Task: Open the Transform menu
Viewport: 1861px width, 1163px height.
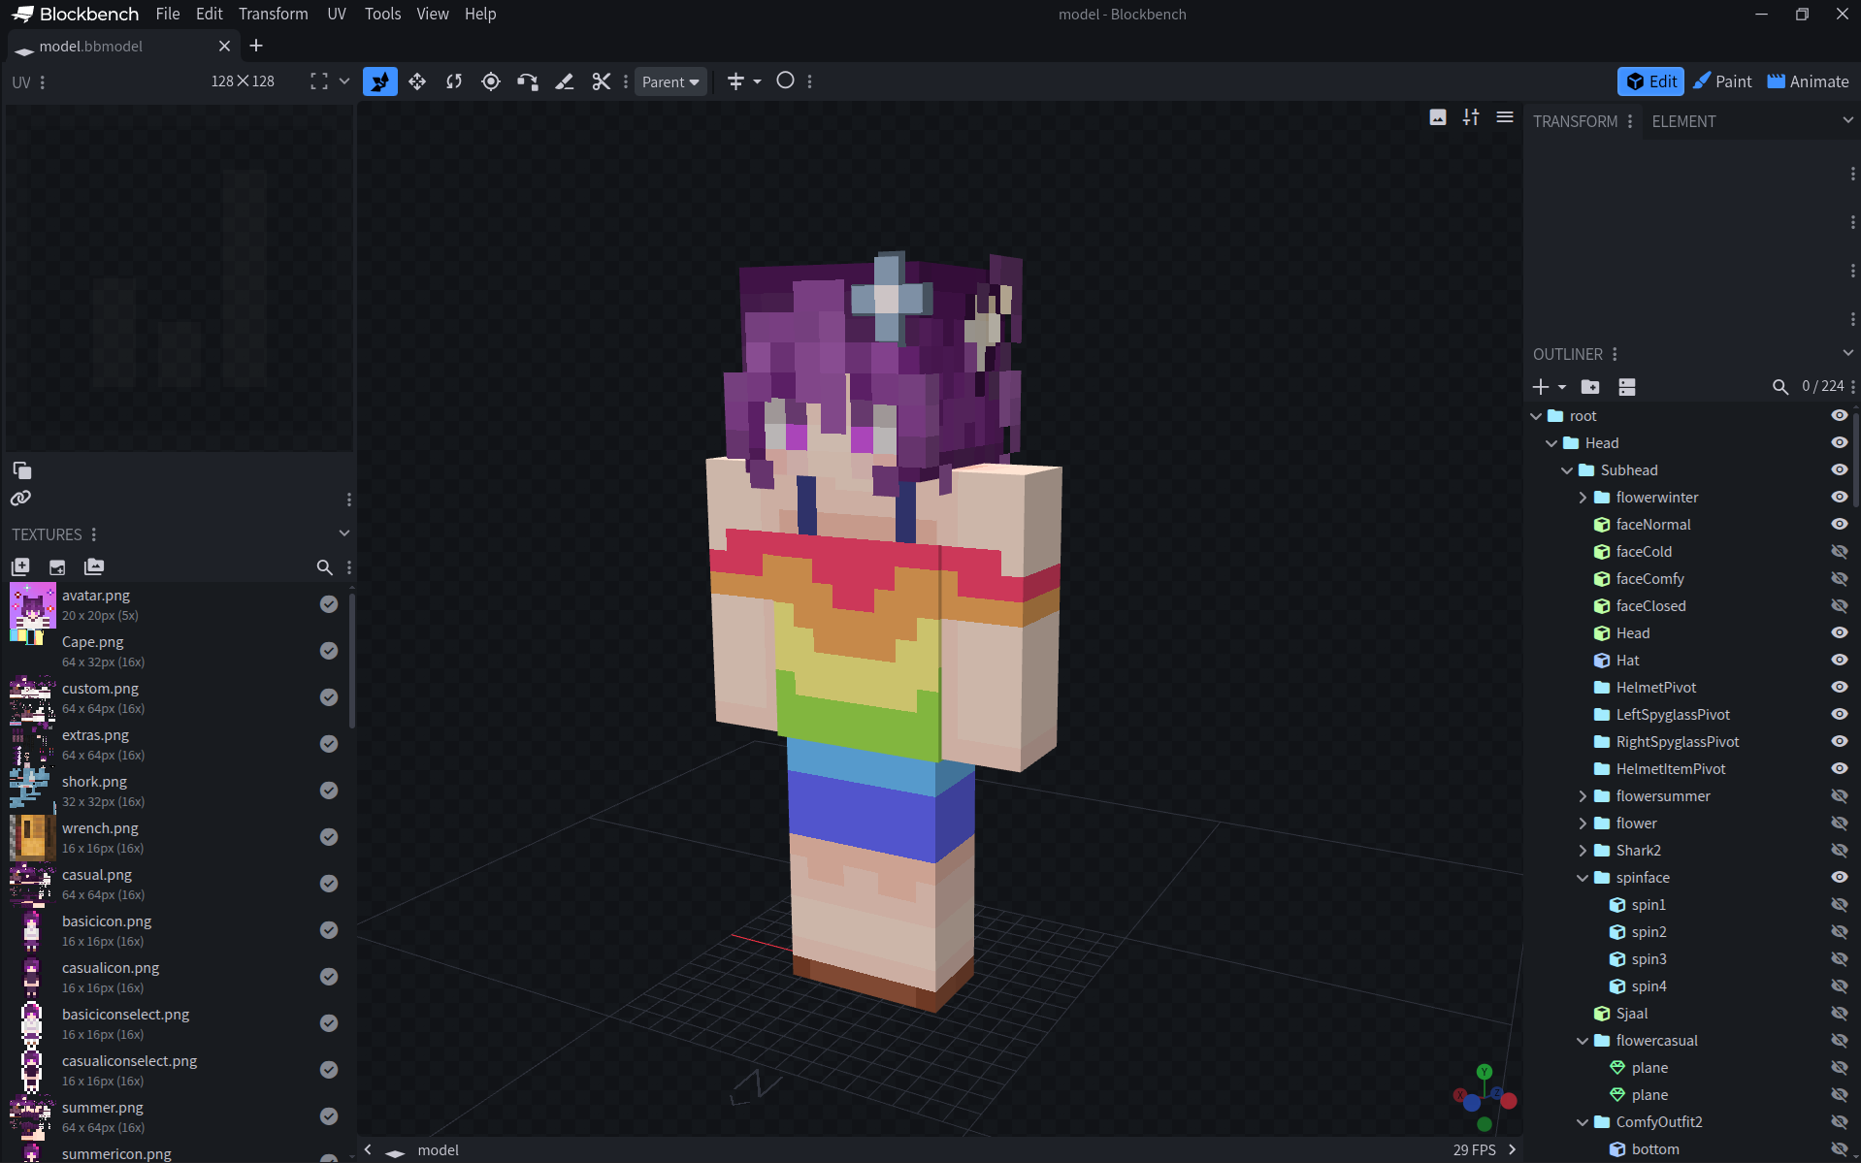Action: pyautogui.click(x=274, y=14)
